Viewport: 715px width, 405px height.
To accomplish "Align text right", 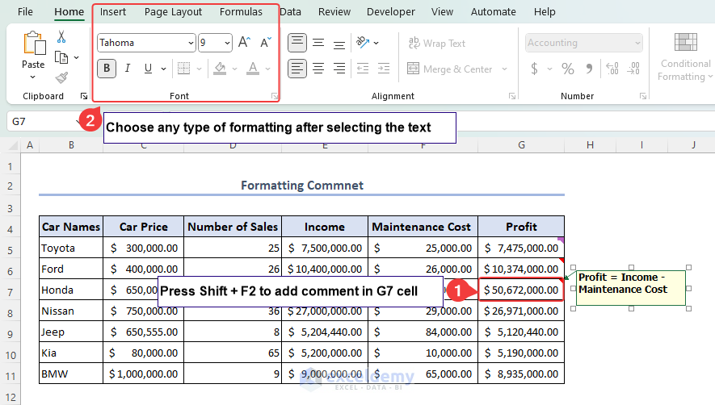I will coord(339,69).
